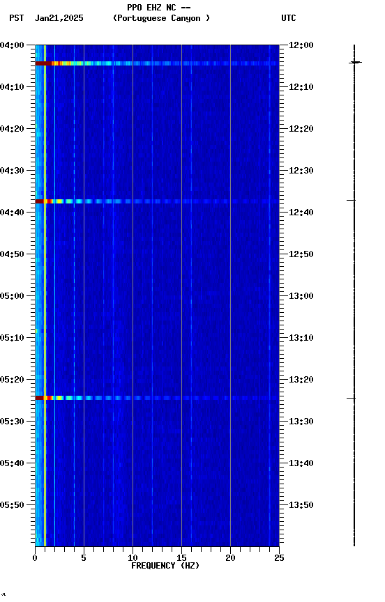Click the '13:50' UTC time label

301,505
